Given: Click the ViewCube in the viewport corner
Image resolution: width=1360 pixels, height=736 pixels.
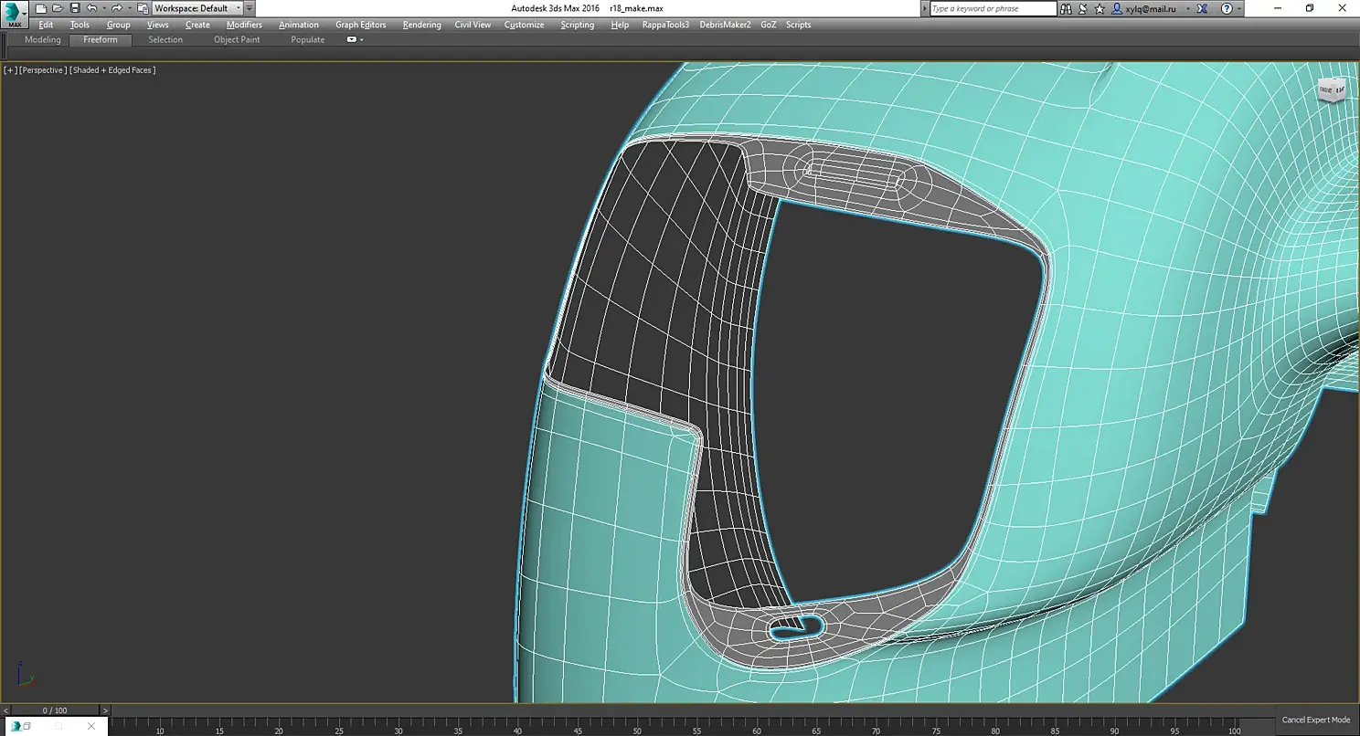Looking at the screenshot, I should (x=1331, y=89).
